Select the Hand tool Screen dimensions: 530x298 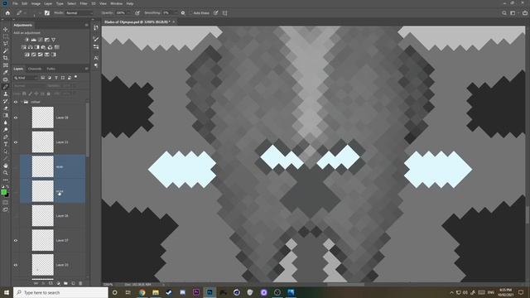click(x=6, y=166)
